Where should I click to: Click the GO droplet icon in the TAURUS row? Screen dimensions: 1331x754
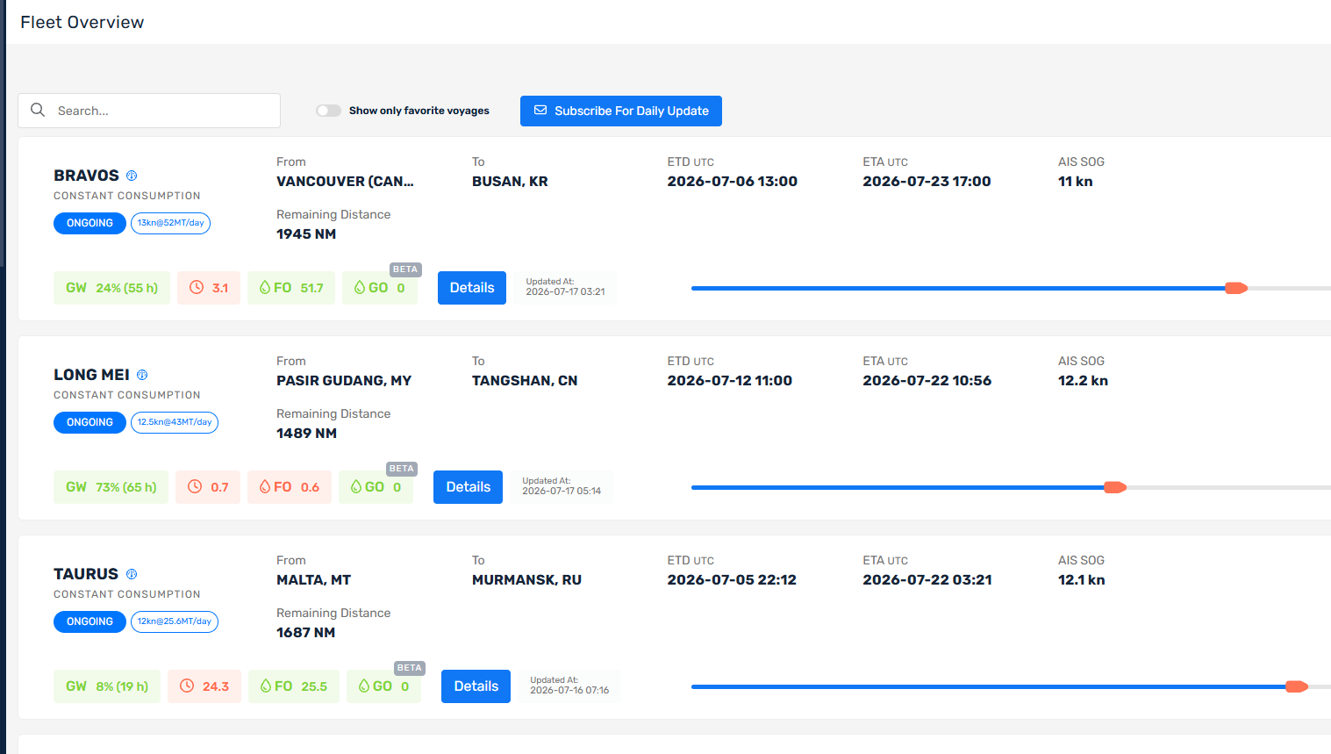click(x=364, y=686)
